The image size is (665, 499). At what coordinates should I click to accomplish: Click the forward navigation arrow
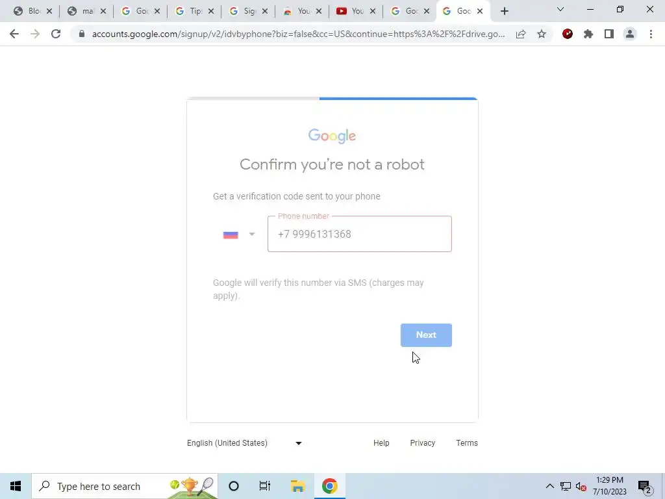pos(35,34)
